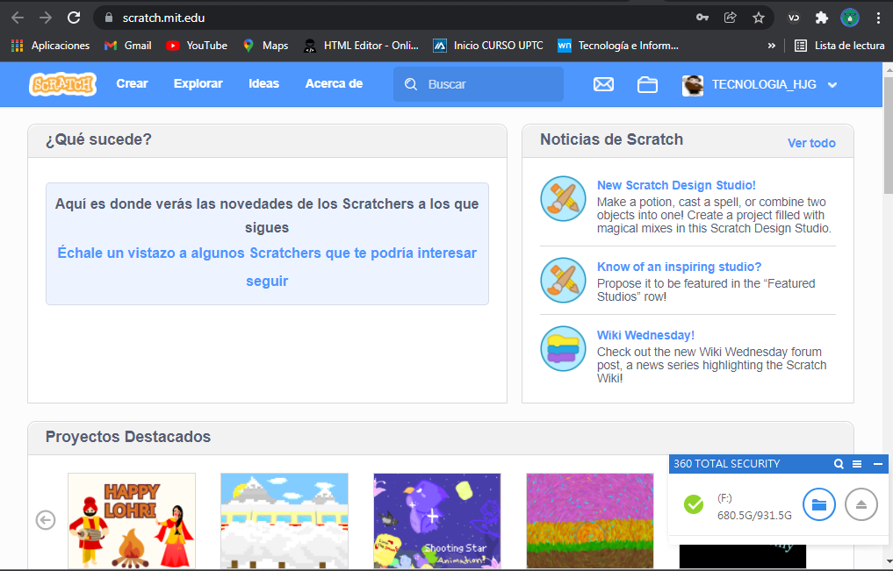Open the Chrome three-dot menu
Viewport: 893px width, 571px height.
click(879, 18)
